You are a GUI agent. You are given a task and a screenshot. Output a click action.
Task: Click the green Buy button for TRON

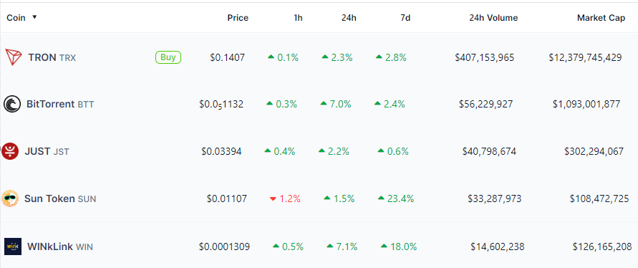(x=168, y=57)
